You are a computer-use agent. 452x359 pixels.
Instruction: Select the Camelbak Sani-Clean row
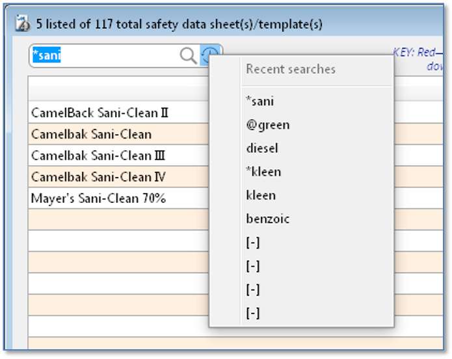[x=119, y=134]
